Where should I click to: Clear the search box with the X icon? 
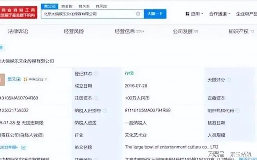138,14
